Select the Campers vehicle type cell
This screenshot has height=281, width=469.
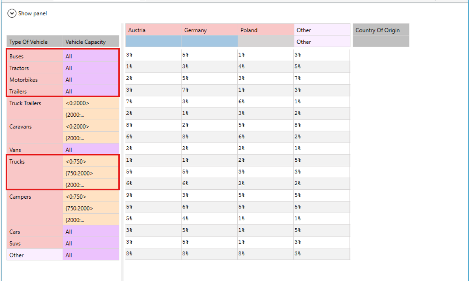click(35, 208)
